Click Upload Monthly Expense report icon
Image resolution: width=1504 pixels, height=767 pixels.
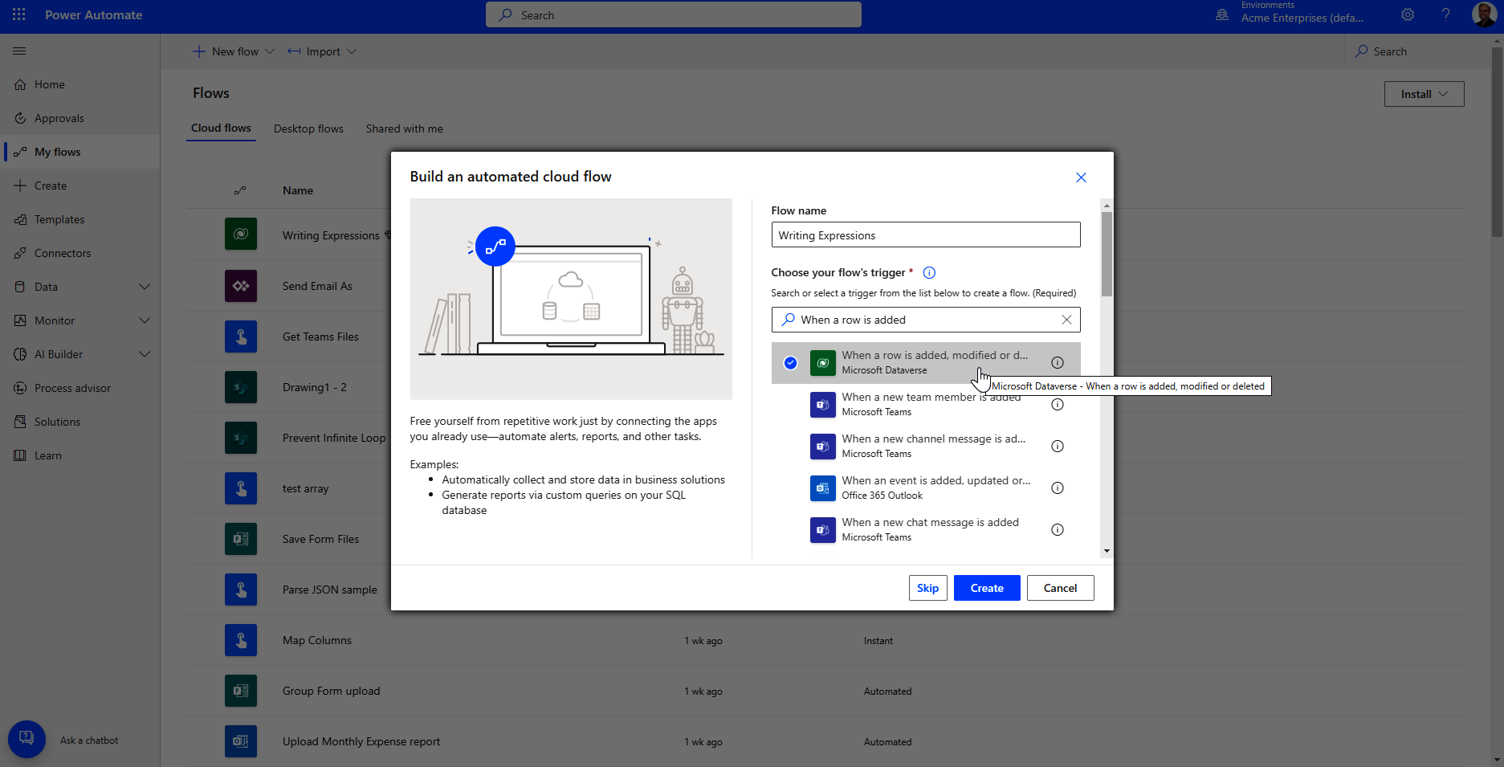tap(241, 741)
